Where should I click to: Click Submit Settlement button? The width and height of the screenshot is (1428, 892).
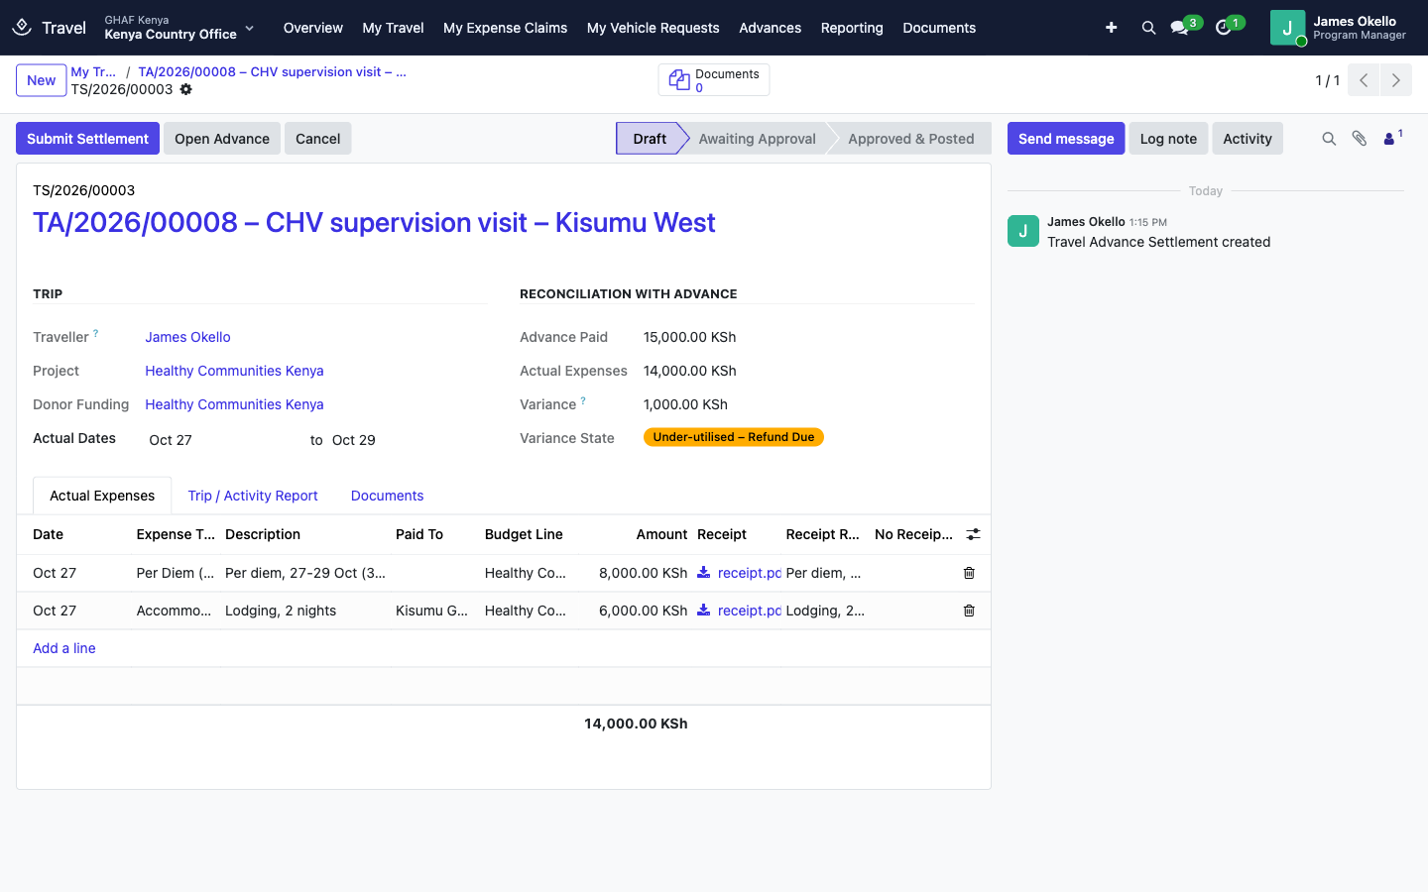tap(87, 139)
